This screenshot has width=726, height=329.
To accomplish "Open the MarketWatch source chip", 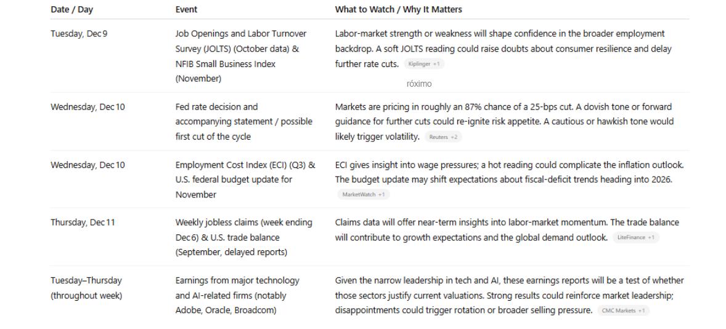I will 363,195.
